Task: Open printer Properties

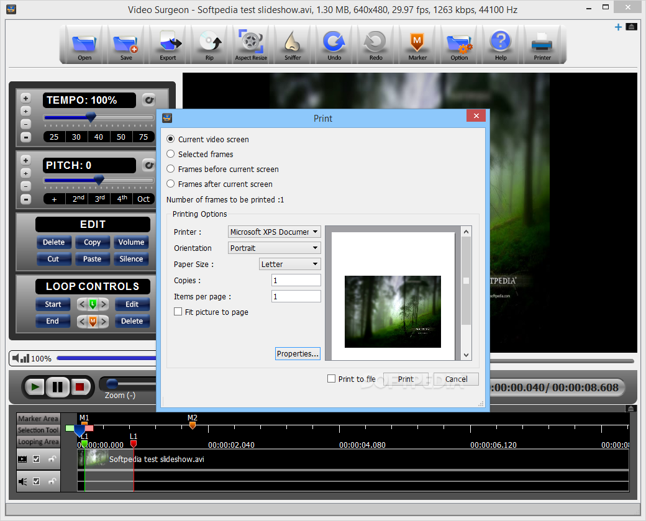Action: [298, 354]
